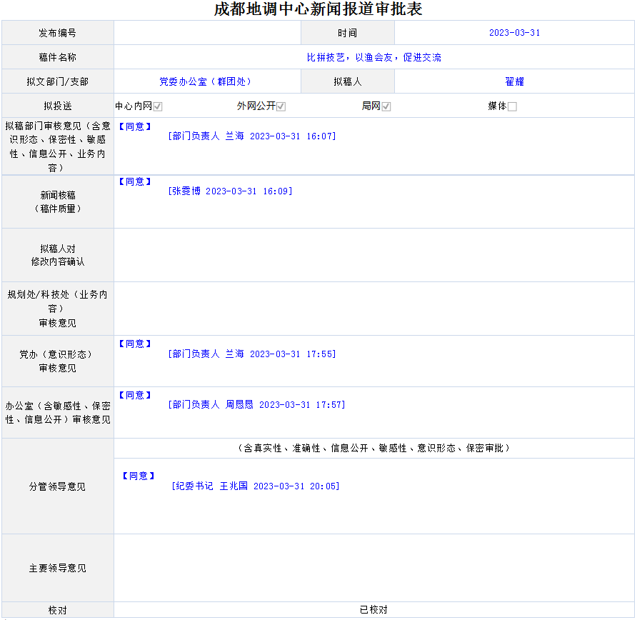
Task: Click the empty 主要领导意见 field
Action: pyautogui.click(x=373, y=568)
